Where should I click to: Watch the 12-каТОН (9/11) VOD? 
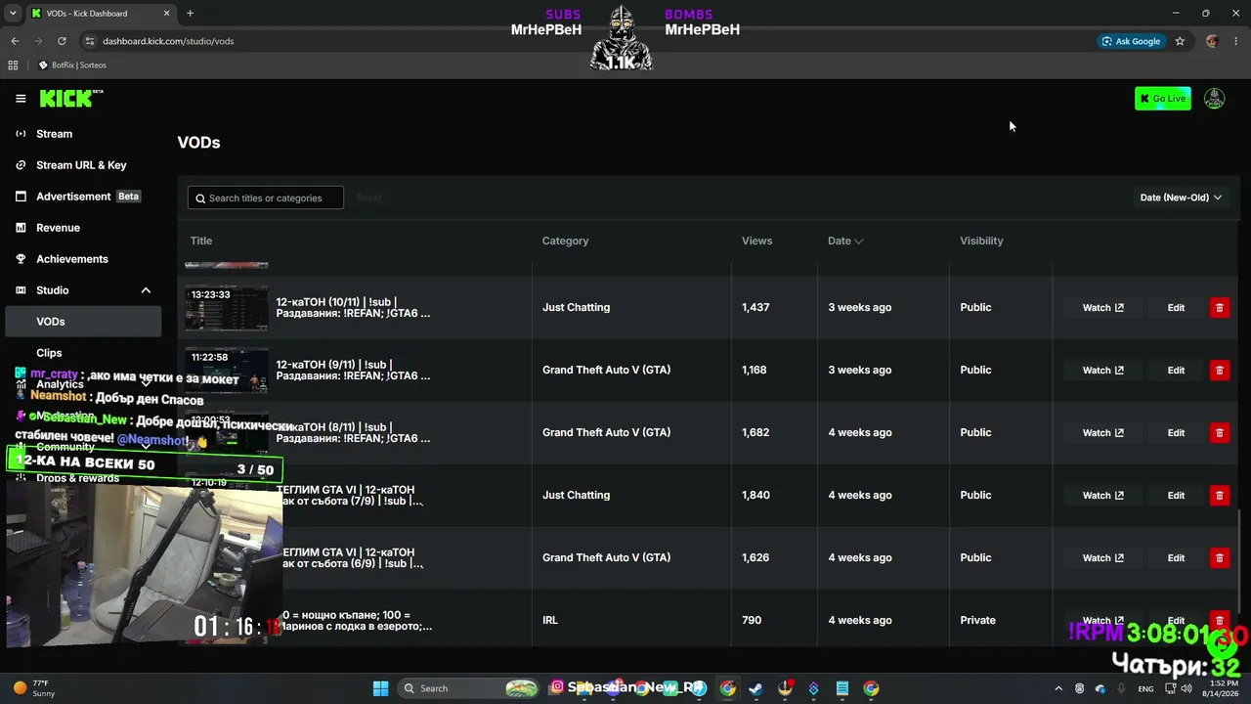tap(1102, 371)
